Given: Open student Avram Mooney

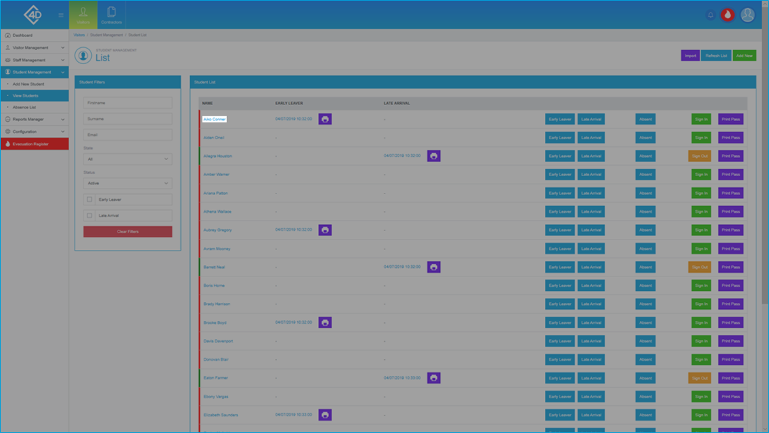Looking at the screenshot, I should click(x=216, y=249).
